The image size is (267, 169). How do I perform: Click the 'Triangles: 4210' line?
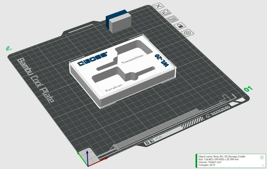[207, 165]
